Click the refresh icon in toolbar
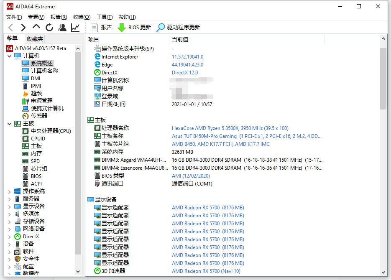The height and width of the screenshot is (280, 391). [49, 27]
